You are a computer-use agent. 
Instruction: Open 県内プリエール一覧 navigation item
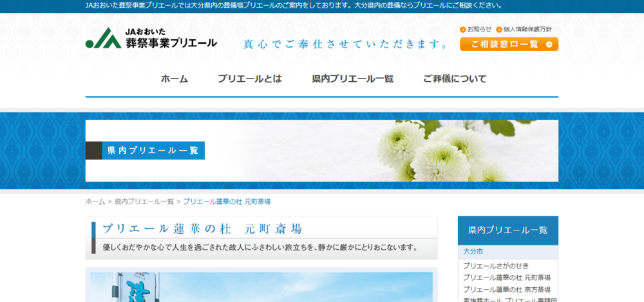pyautogui.click(x=353, y=79)
